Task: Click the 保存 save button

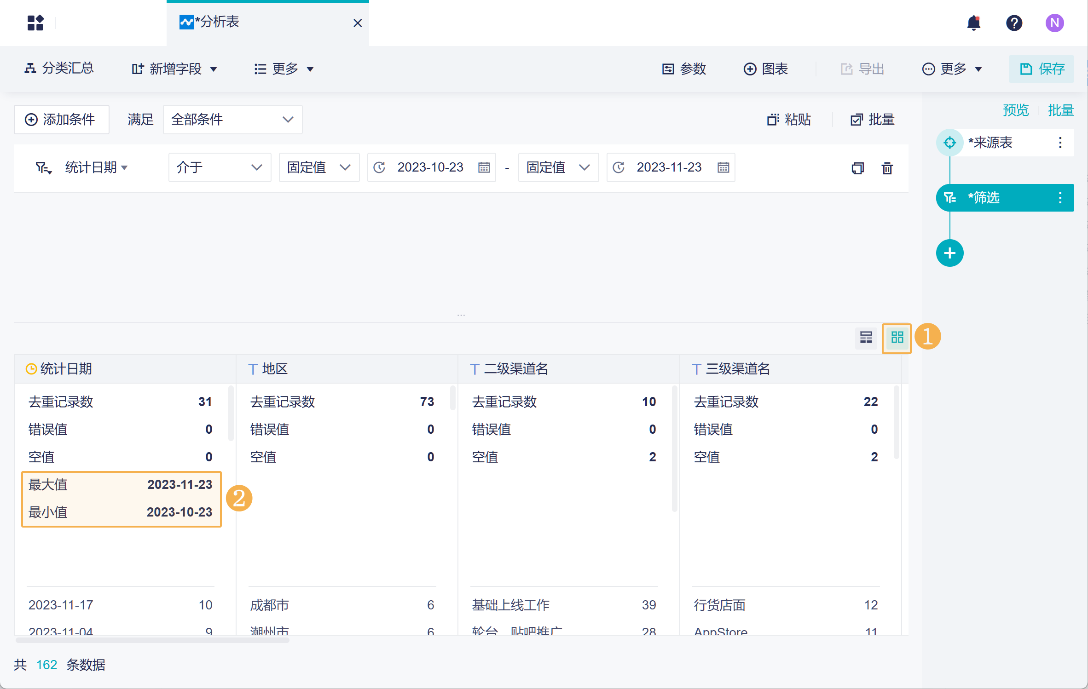Action: [1042, 69]
